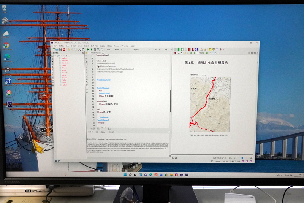Fold the begin{titlepage} block at line 55

point(95,88)
